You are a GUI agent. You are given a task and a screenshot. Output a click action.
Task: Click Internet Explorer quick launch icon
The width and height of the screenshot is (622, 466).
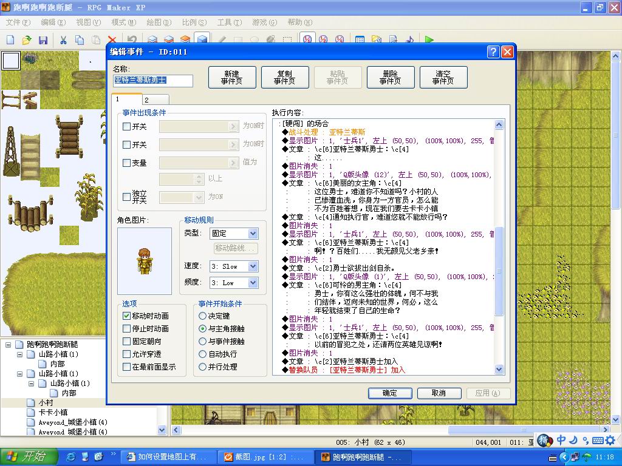70,457
